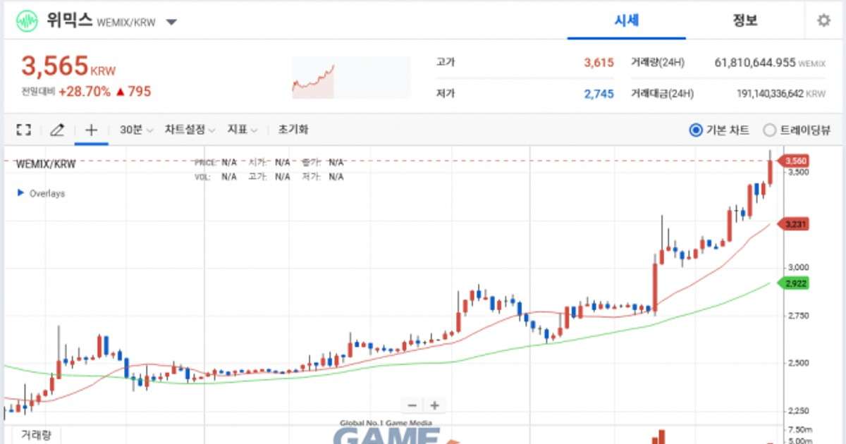The height and width of the screenshot is (444, 846).
Task: Click the green 2,922 moving average tag
Action: tap(792, 283)
